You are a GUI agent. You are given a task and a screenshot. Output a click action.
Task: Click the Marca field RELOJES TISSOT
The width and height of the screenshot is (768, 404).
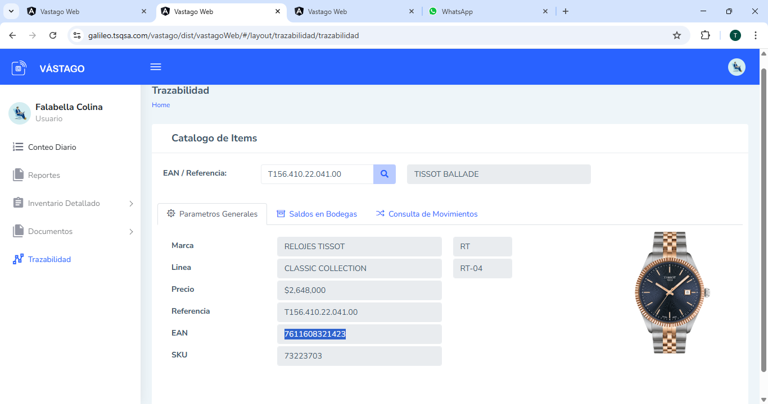[359, 246]
